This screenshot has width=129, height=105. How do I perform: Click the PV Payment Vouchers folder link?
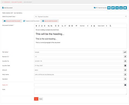[x=100, y=8]
